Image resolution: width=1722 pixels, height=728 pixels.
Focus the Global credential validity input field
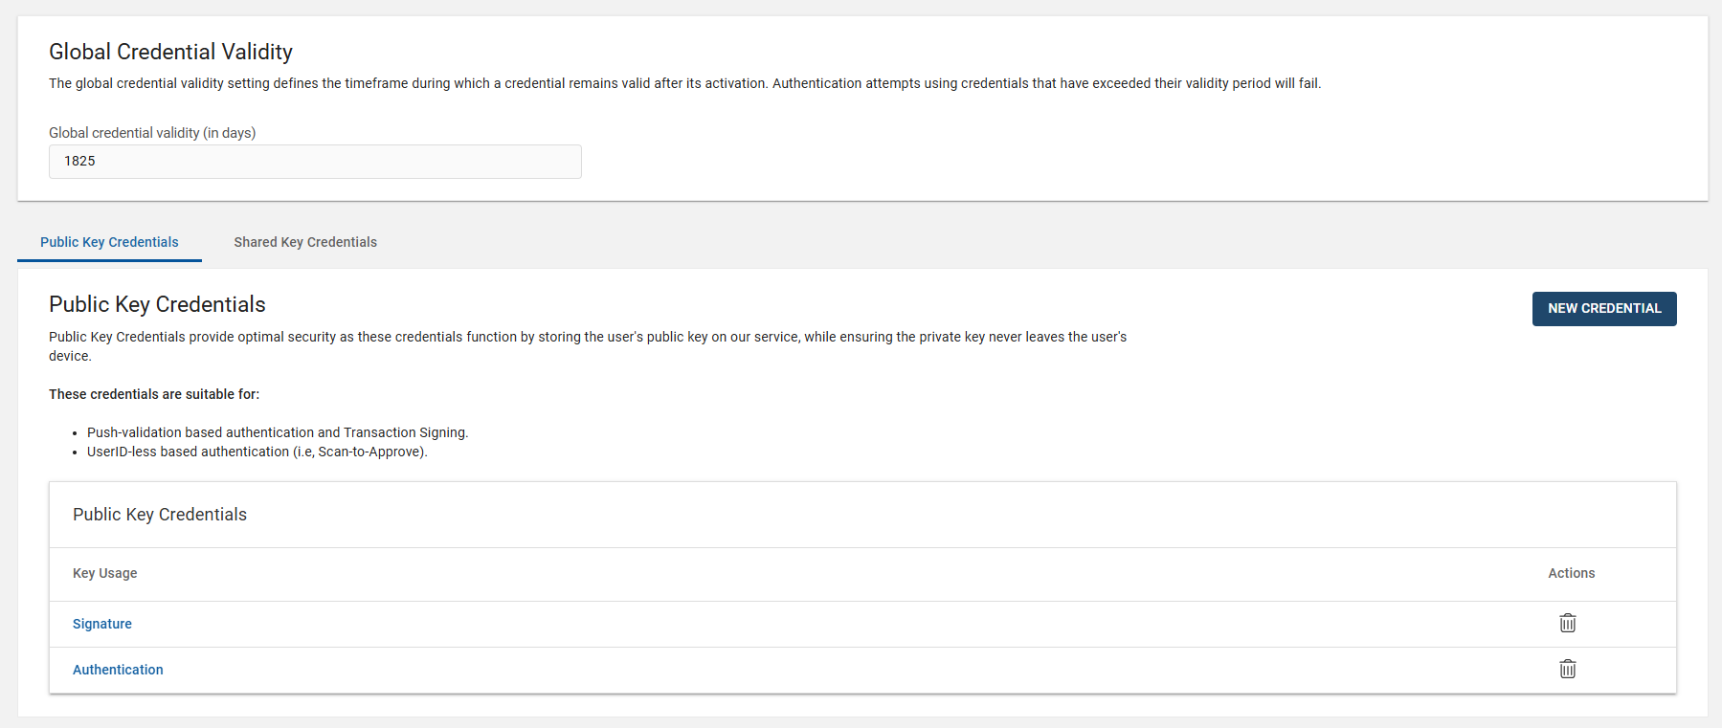tap(315, 162)
